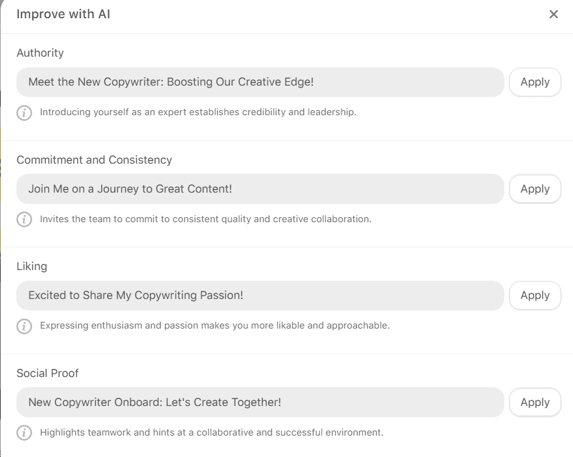Apply the Liking headline suggestion
Viewport: 573px width, 457px height.
[535, 295]
